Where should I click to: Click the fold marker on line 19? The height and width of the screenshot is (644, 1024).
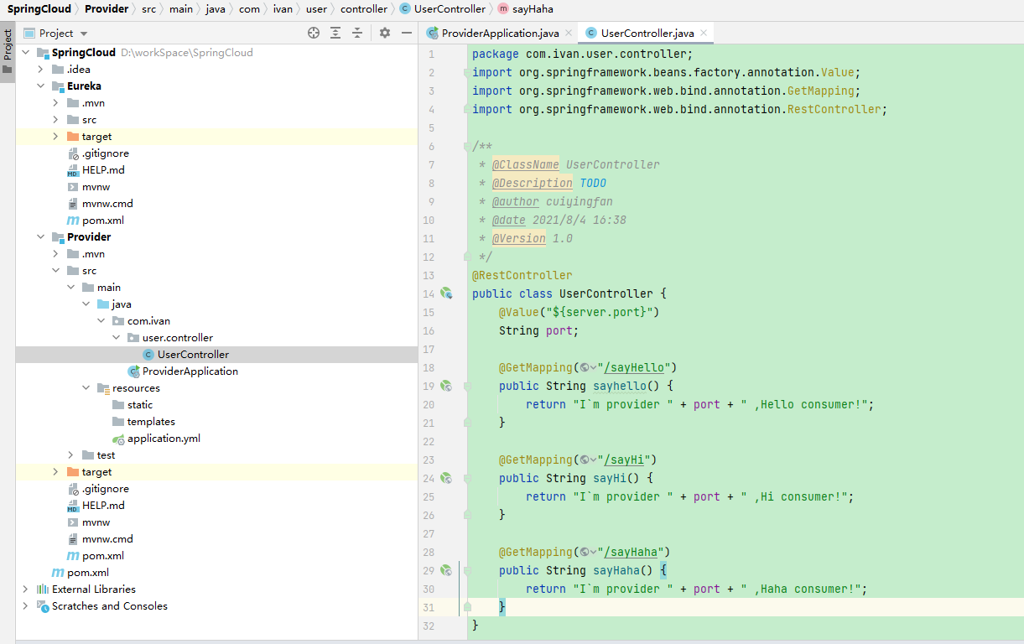point(467,386)
